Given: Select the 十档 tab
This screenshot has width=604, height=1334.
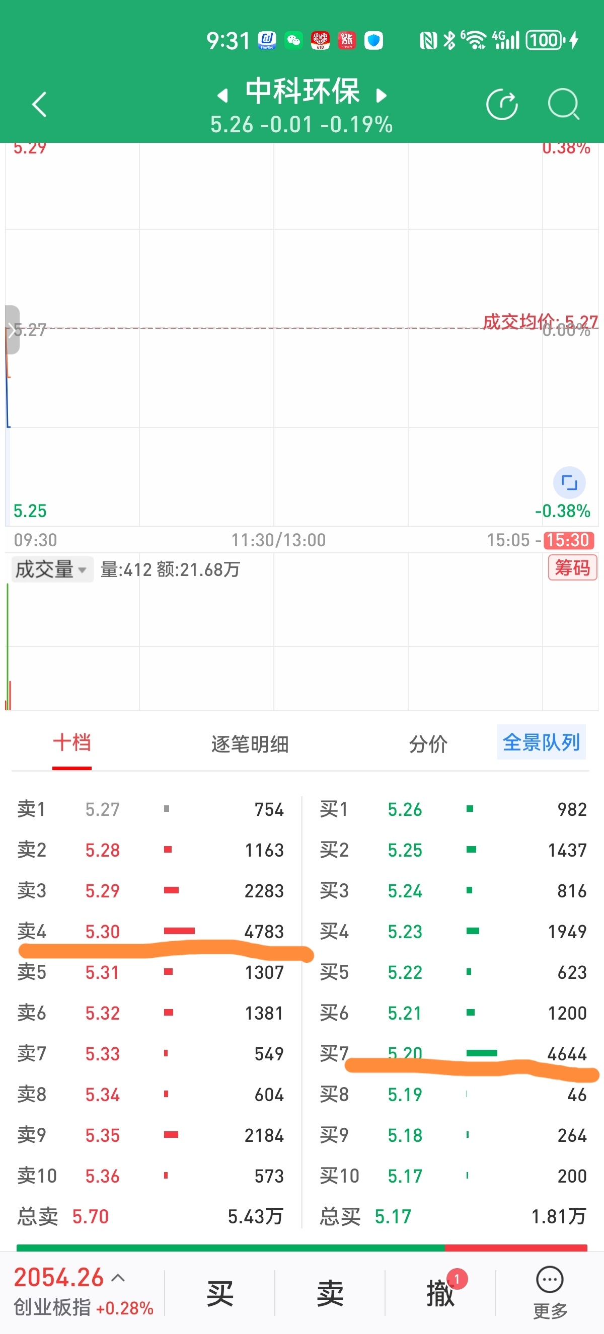Looking at the screenshot, I should click(72, 742).
